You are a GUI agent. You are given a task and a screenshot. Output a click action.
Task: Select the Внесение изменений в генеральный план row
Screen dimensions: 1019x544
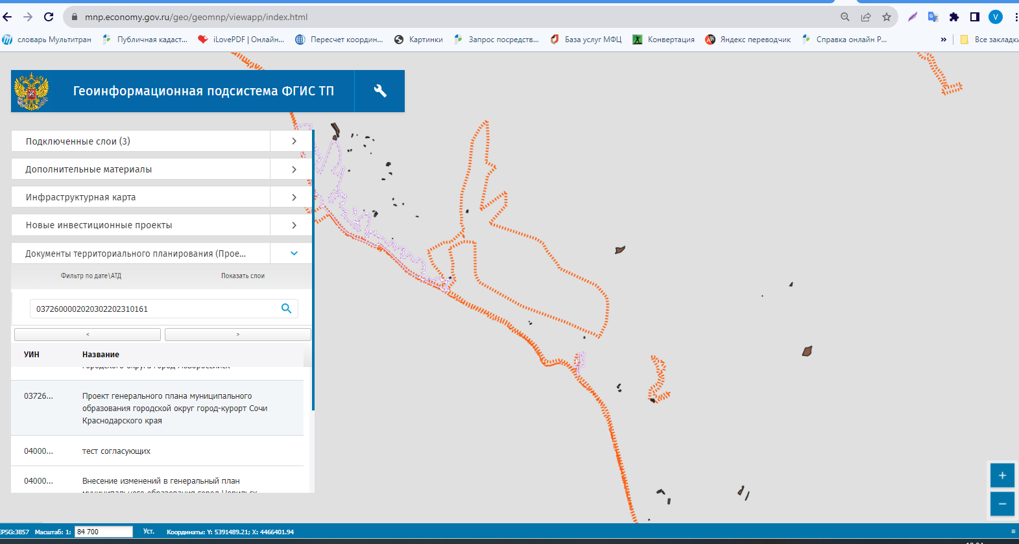(157, 480)
